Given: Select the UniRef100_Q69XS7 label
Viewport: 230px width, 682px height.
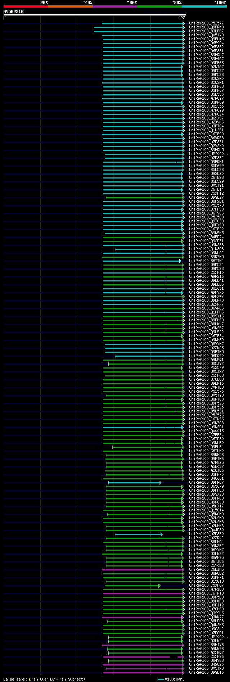Looking at the screenshot, I should point(206,118).
